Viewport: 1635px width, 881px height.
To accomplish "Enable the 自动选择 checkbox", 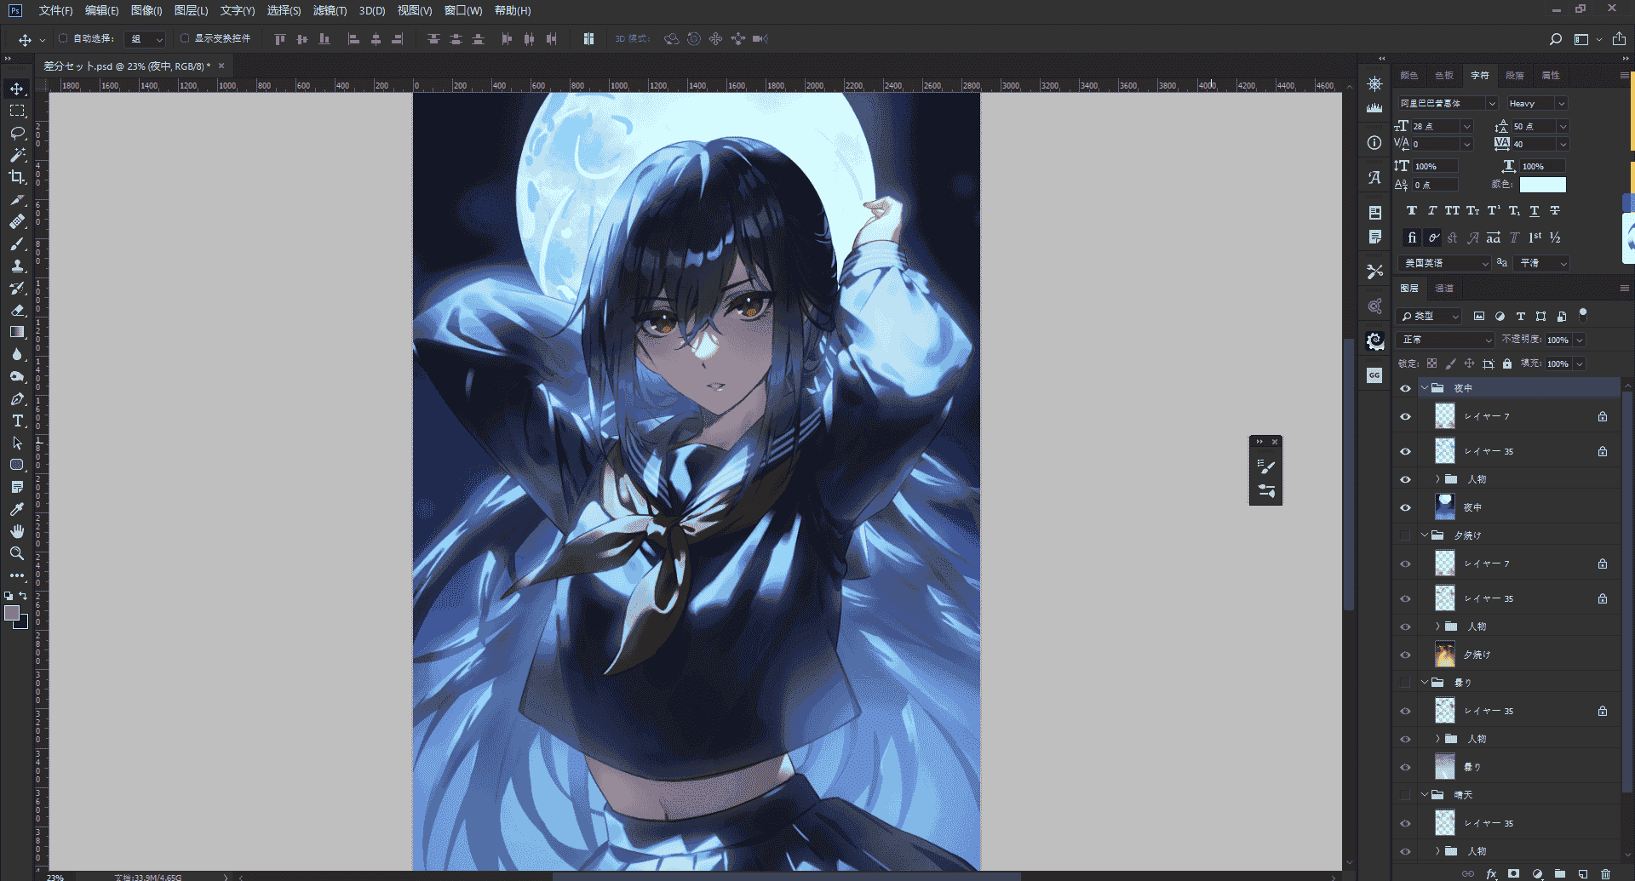I will tap(63, 38).
